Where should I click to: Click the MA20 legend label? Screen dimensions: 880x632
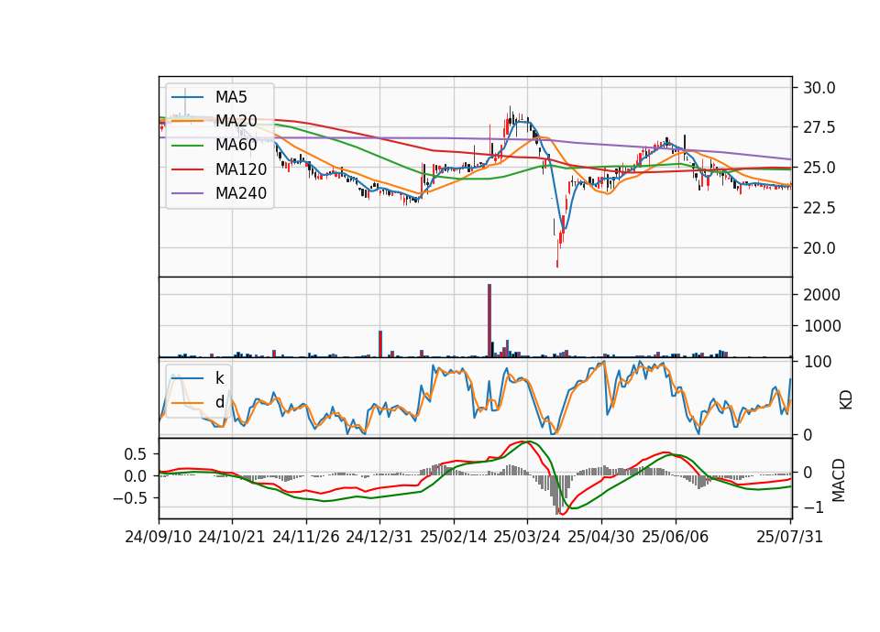[x=236, y=121]
